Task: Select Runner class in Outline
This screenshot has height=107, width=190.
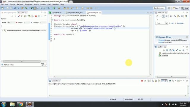Action: click(x=165, y=56)
